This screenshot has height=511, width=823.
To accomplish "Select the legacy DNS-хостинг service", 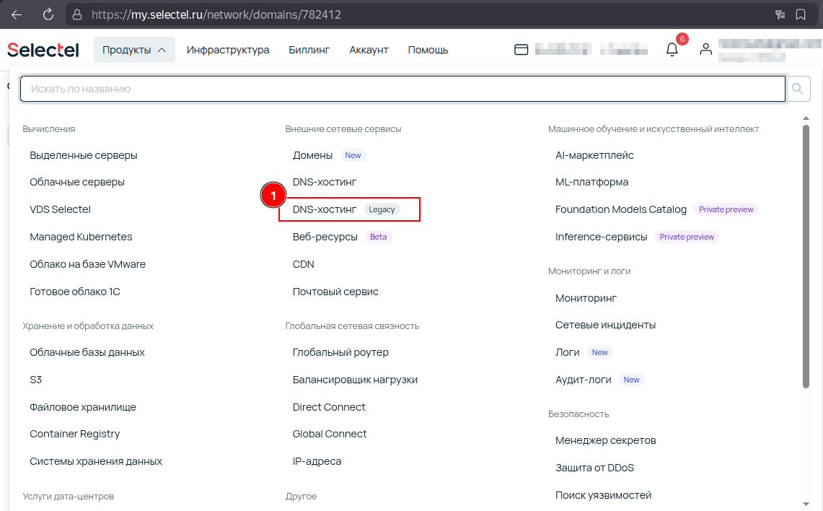I will pos(325,209).
